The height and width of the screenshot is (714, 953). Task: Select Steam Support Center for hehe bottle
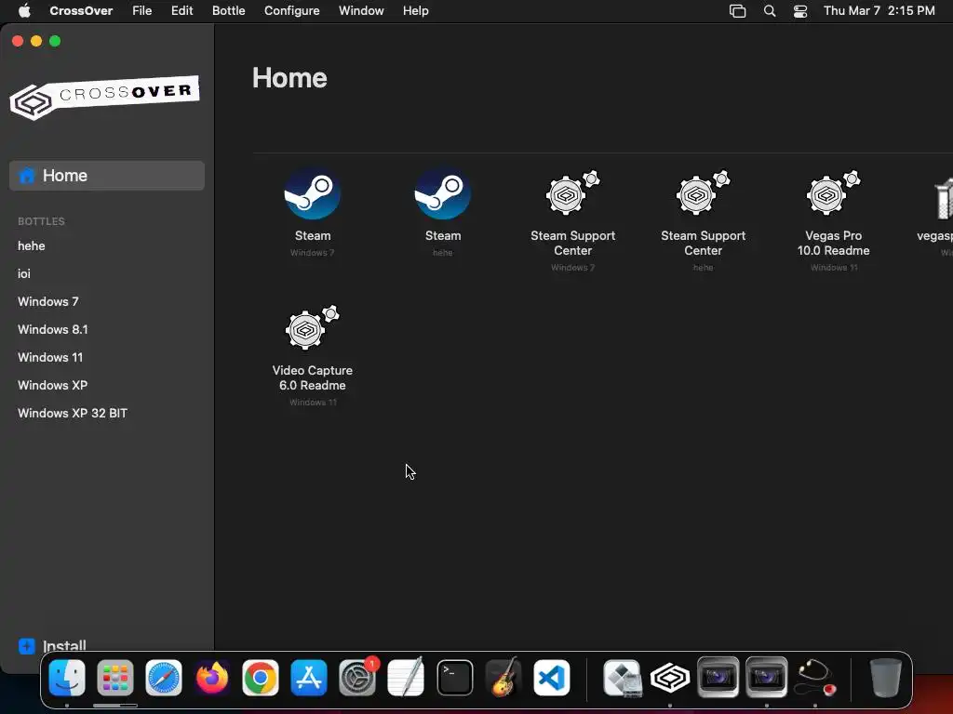tap(703, 193)
